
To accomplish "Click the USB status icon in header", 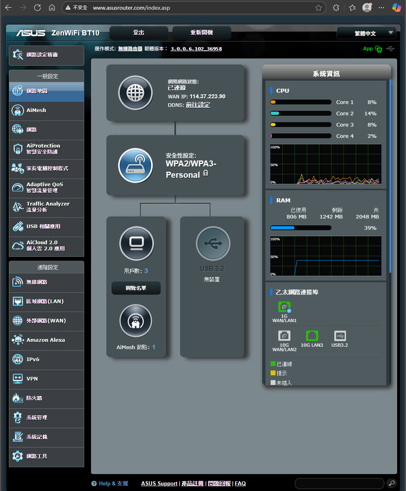I will [x=390, y=49].
